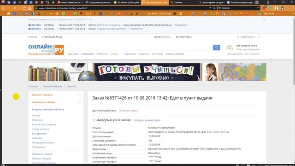The height and width of the screenshot is (166, 295).
Task: Open Подробнее link for order 8371426
Action: click(x=181, y=25)
